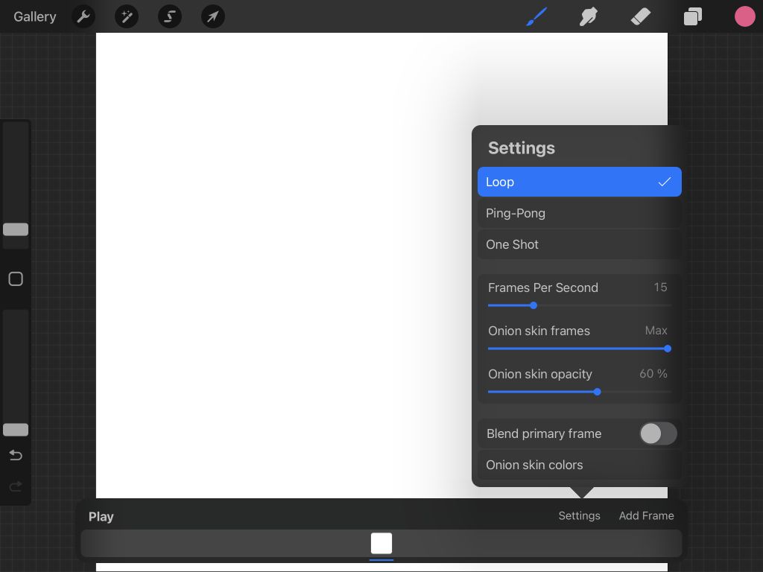Select the Transform arrow tool
This screenshot has width=763, height=572.
pos(213,16)
